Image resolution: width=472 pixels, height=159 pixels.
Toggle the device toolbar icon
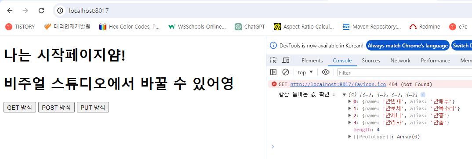286,61
